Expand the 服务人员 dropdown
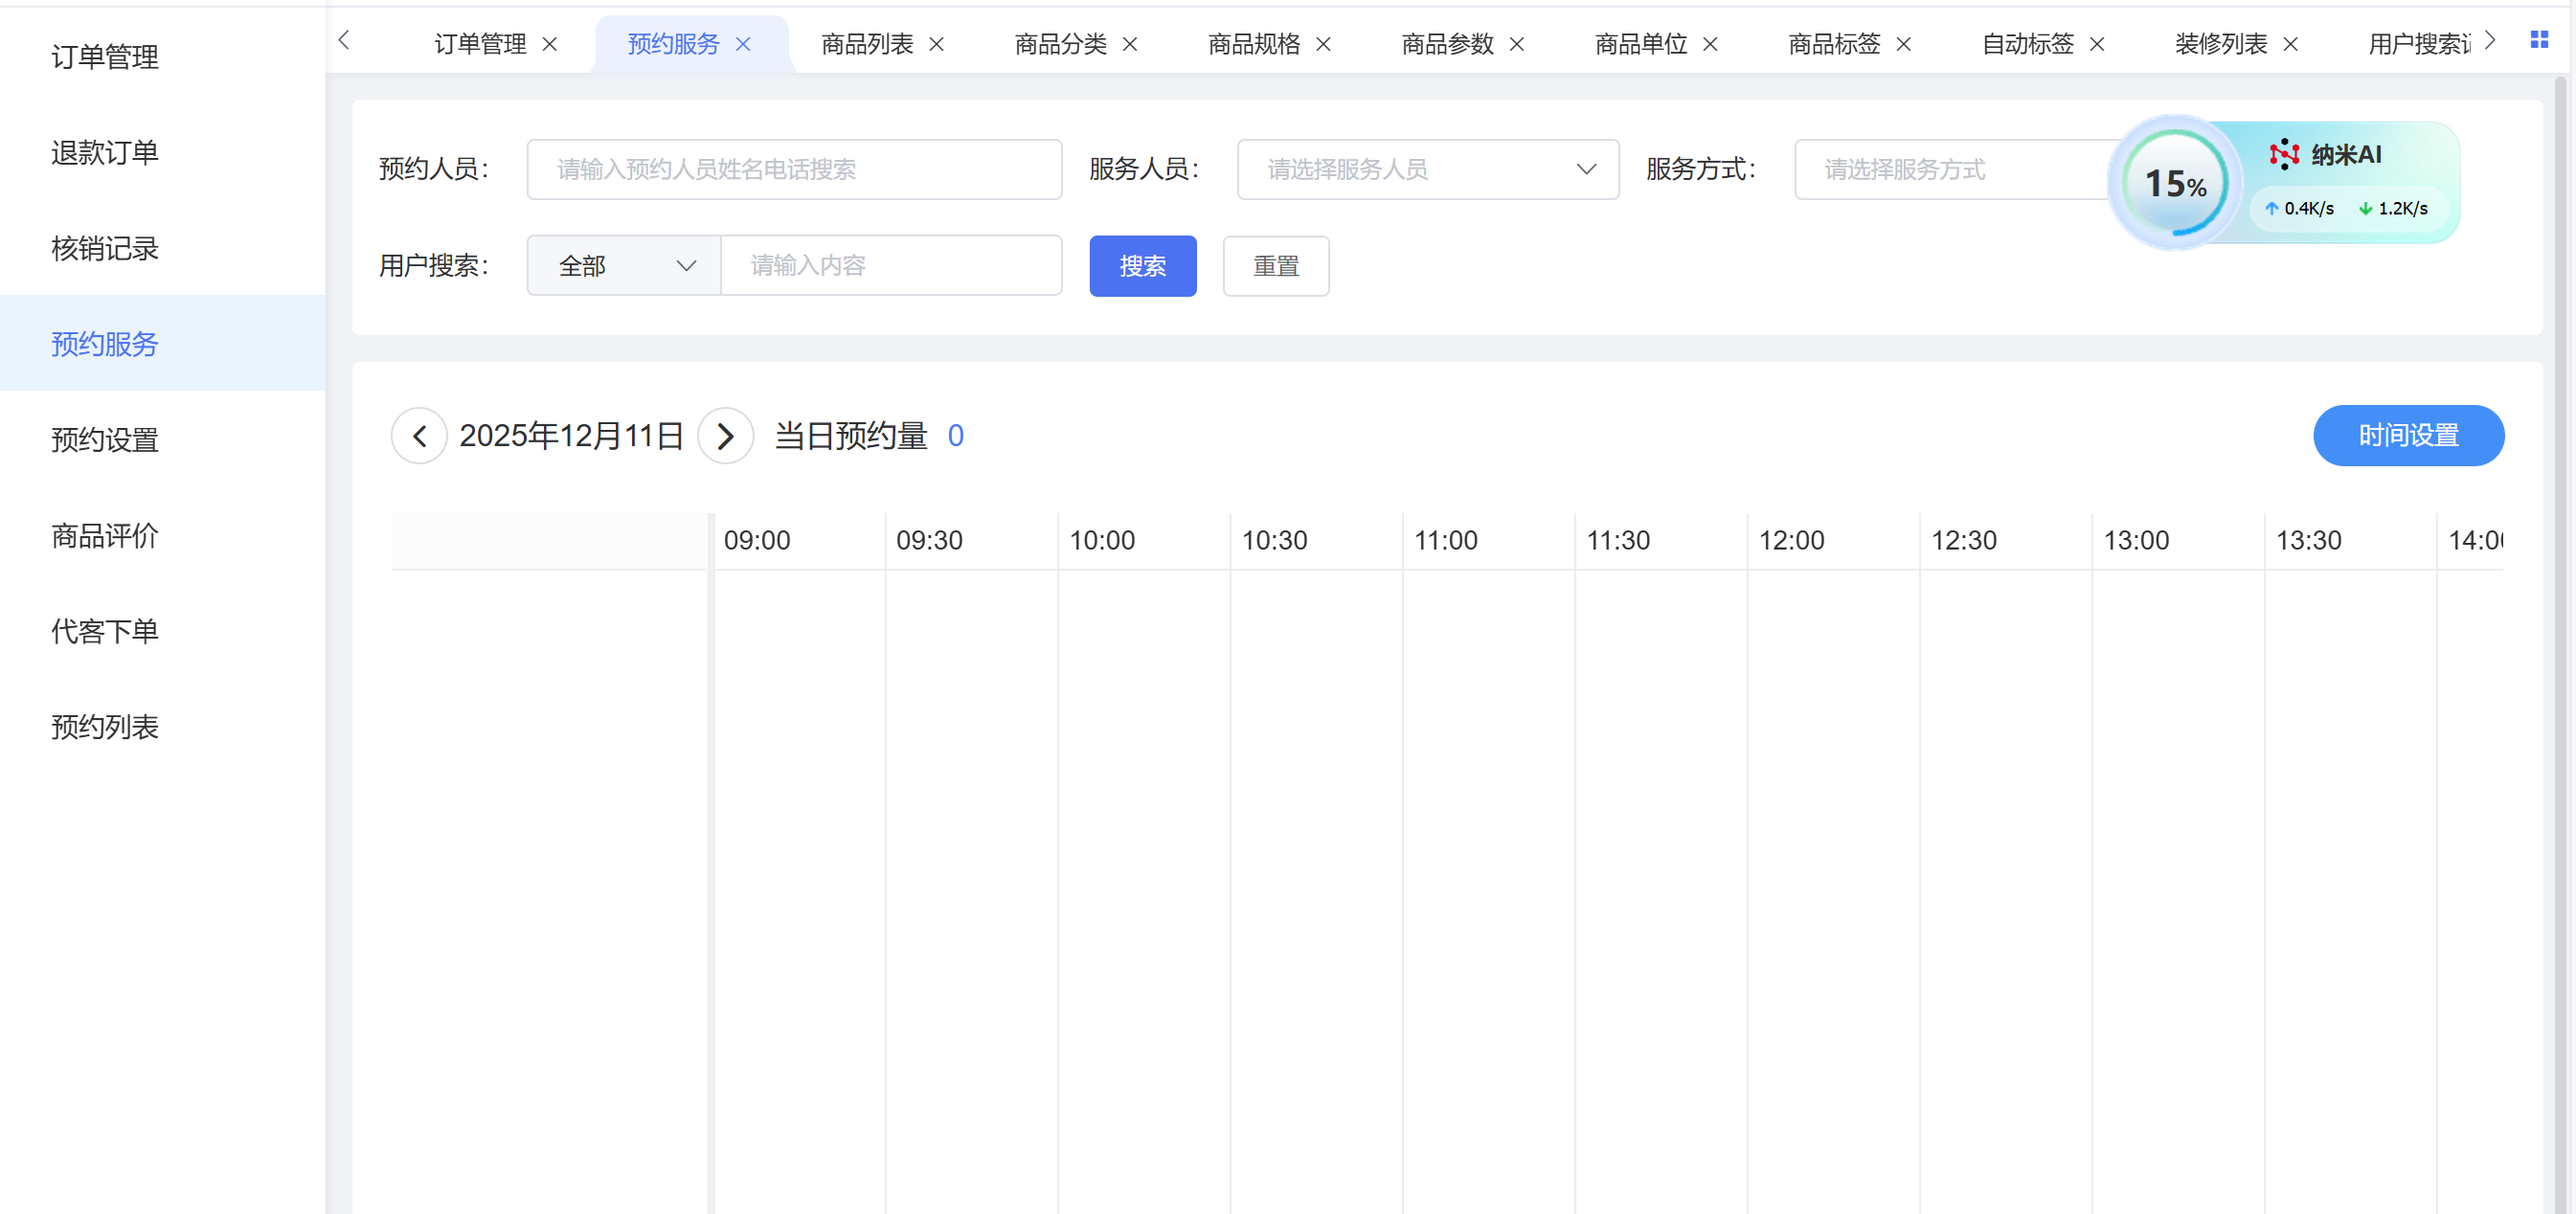The height and width of the screenshot is (1214, 2576). (x=1427, y=169)
